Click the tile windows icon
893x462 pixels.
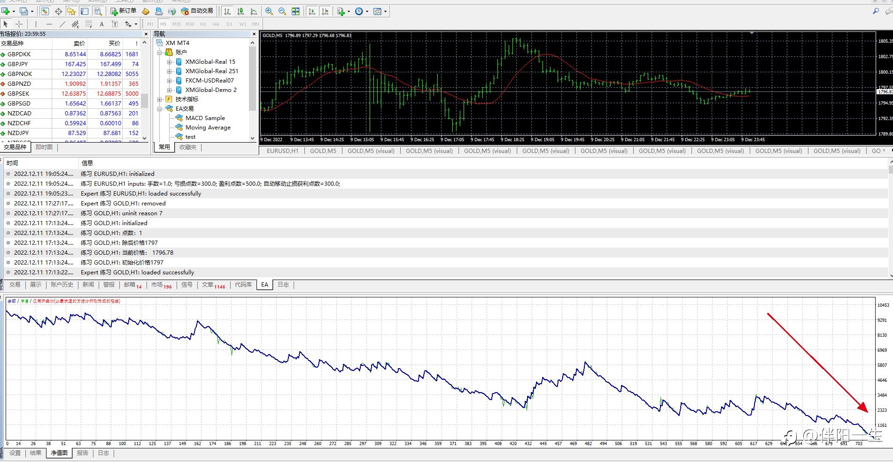pos(295,11)
